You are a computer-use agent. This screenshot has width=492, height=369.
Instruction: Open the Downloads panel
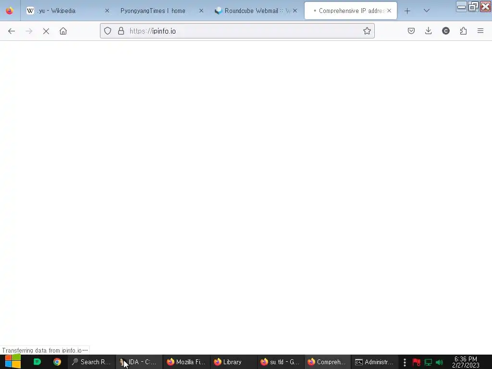428,31
